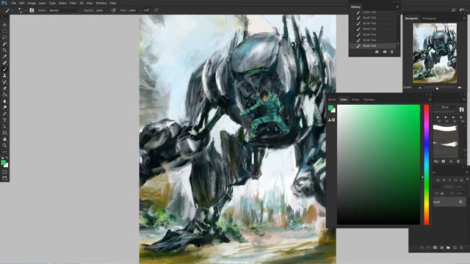The height and width of the screenshot is (264, 470).
Task: Toggle pressure for opacity in options bar
Action: click(114, 10)
